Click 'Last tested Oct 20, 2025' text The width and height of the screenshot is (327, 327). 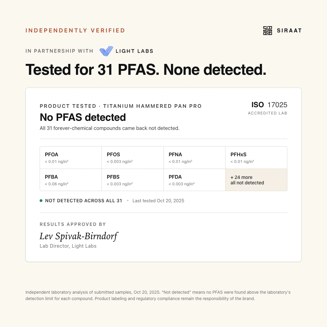tap(158, 201)
